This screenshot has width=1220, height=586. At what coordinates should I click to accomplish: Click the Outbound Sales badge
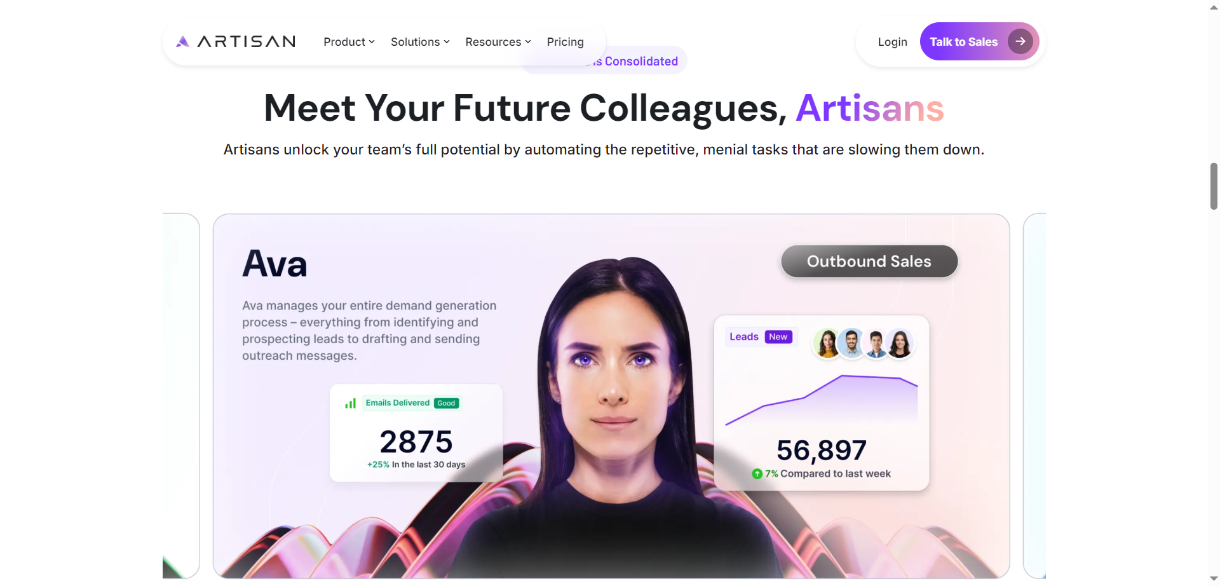click(x=869, y=261)
